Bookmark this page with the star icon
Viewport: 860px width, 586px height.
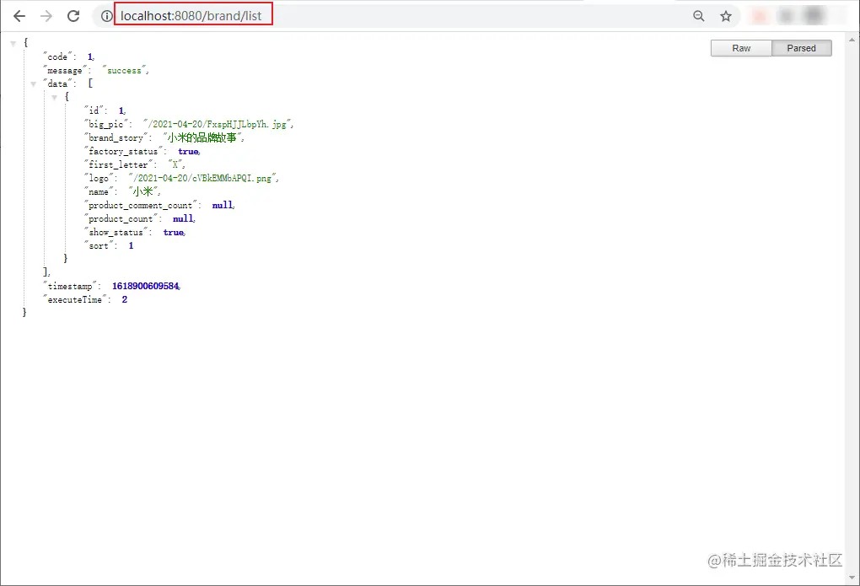click(726, 16)
